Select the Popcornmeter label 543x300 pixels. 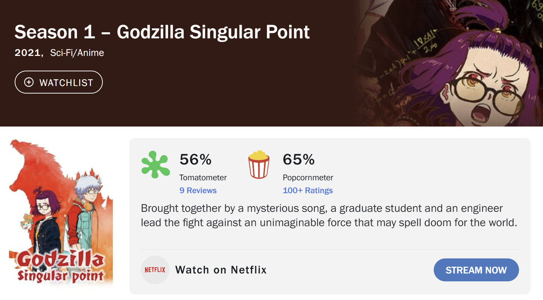[308, 178]
